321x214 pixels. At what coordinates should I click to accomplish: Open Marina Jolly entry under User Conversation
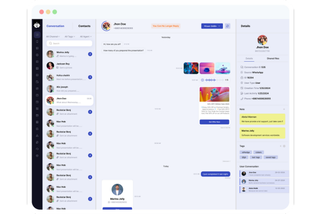264,182
